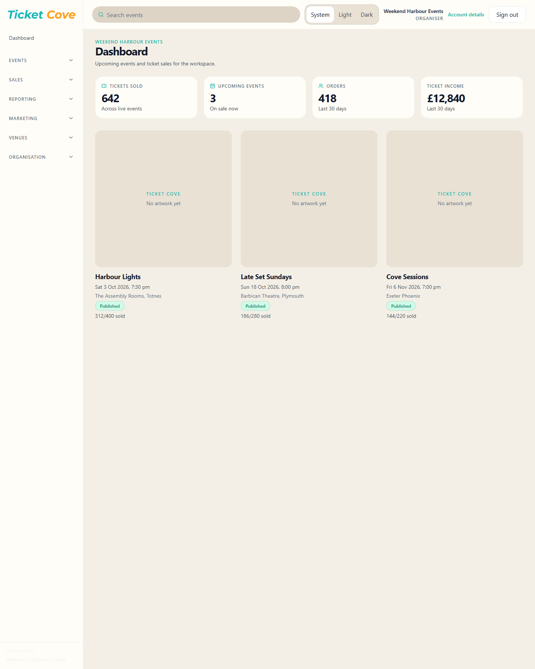The width and height of the screenshot is (535, 669).
Task: Click Weekend Harbour Events organiser name in header
Action: [413, 11]
